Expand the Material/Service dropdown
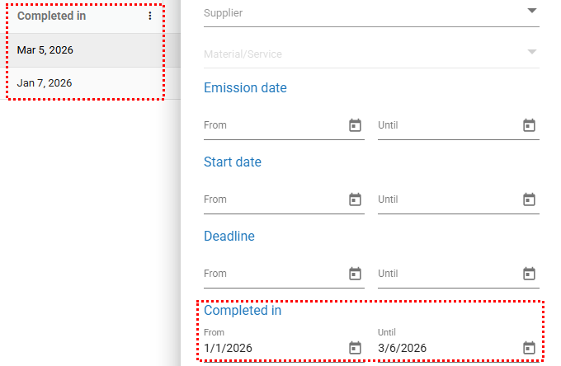The image size is (561, 366). click(531, 52)
